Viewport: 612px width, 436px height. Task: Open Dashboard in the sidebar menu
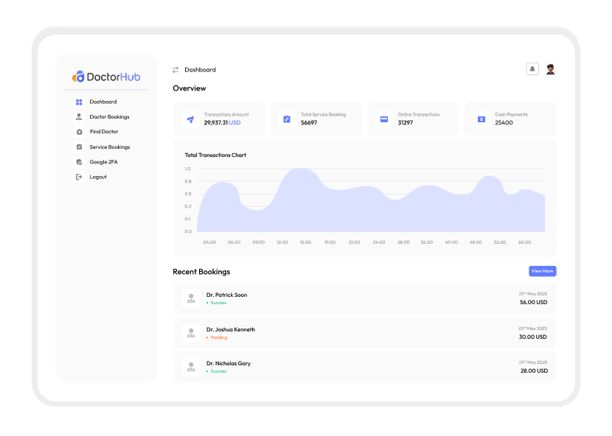tap(102, 102)
